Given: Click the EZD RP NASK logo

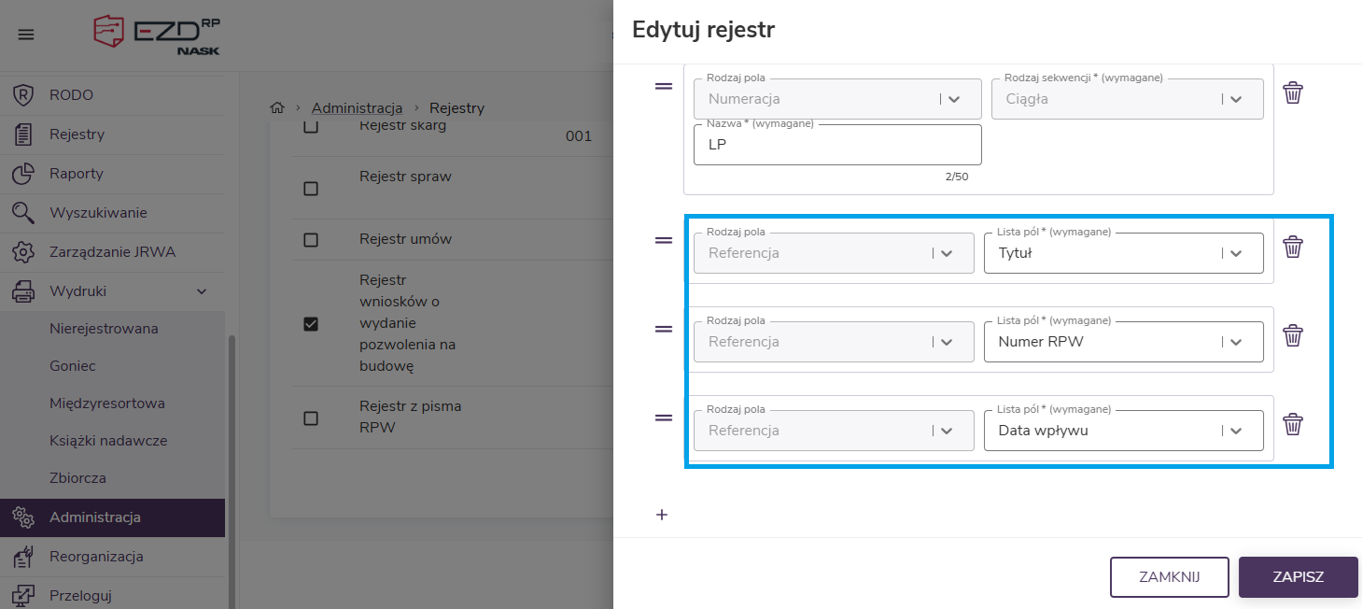Looking at the screenshot, I should point(157,35).
